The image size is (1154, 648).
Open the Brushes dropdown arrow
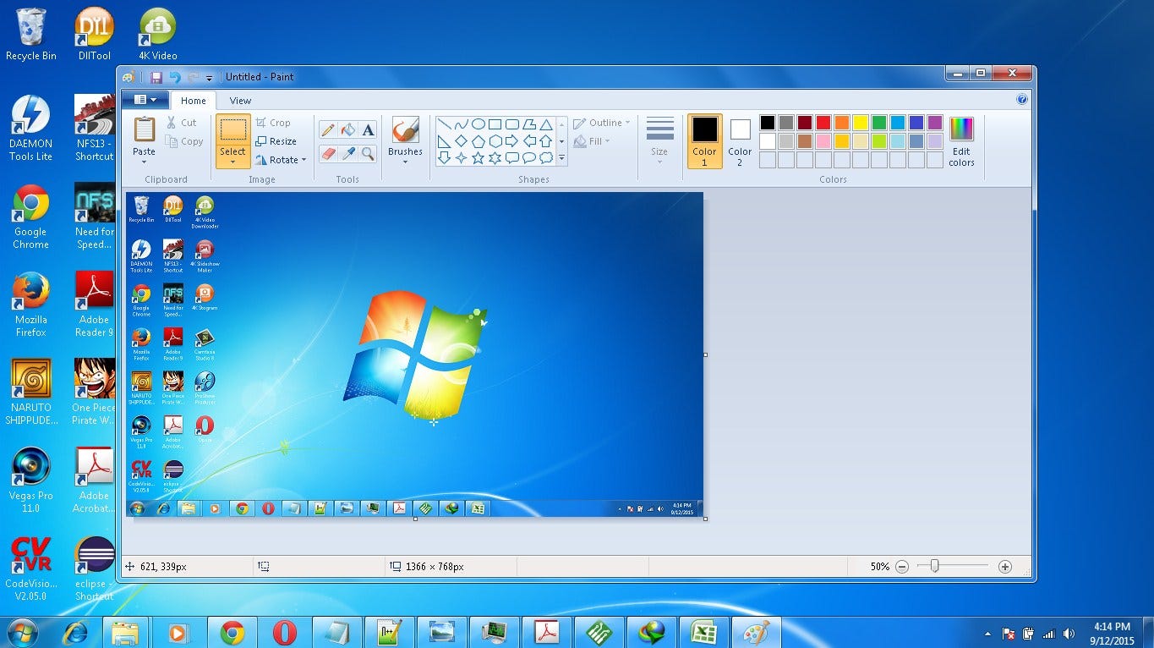[405, 162]
